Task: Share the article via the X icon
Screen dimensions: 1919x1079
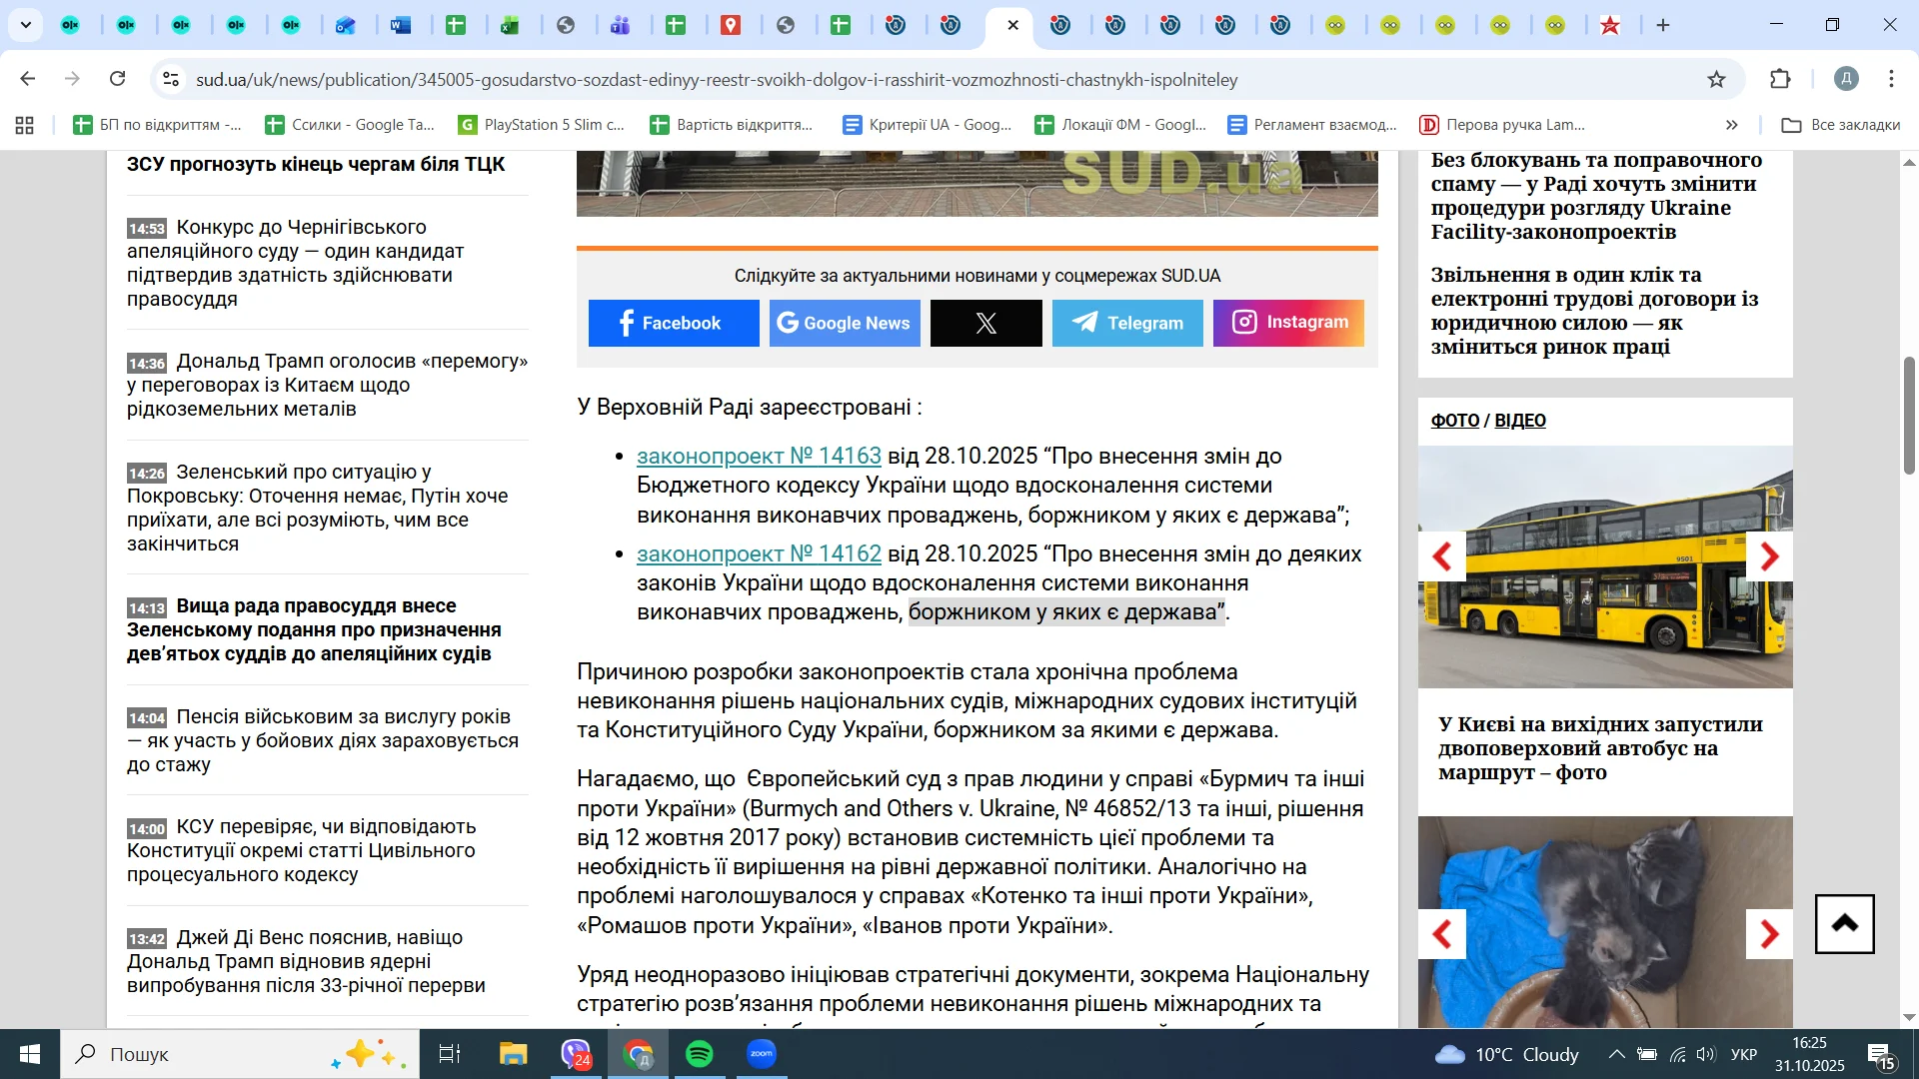Action: pos(985,323)
